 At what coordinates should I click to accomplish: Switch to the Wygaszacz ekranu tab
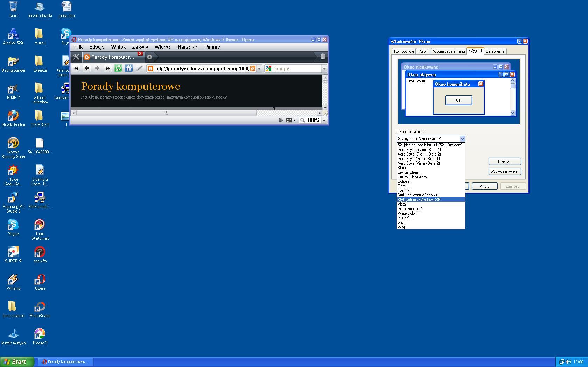coord(449,51)
